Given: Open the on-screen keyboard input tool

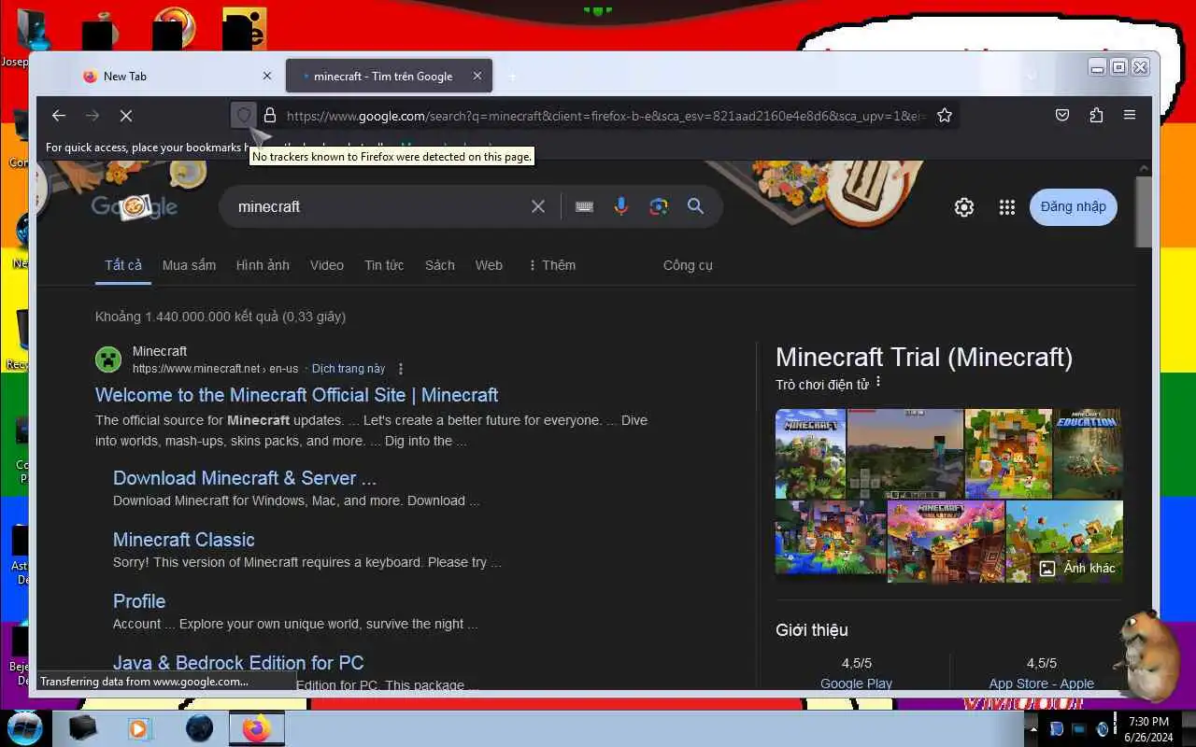Looking at the screenshot, I should point(584,206).
